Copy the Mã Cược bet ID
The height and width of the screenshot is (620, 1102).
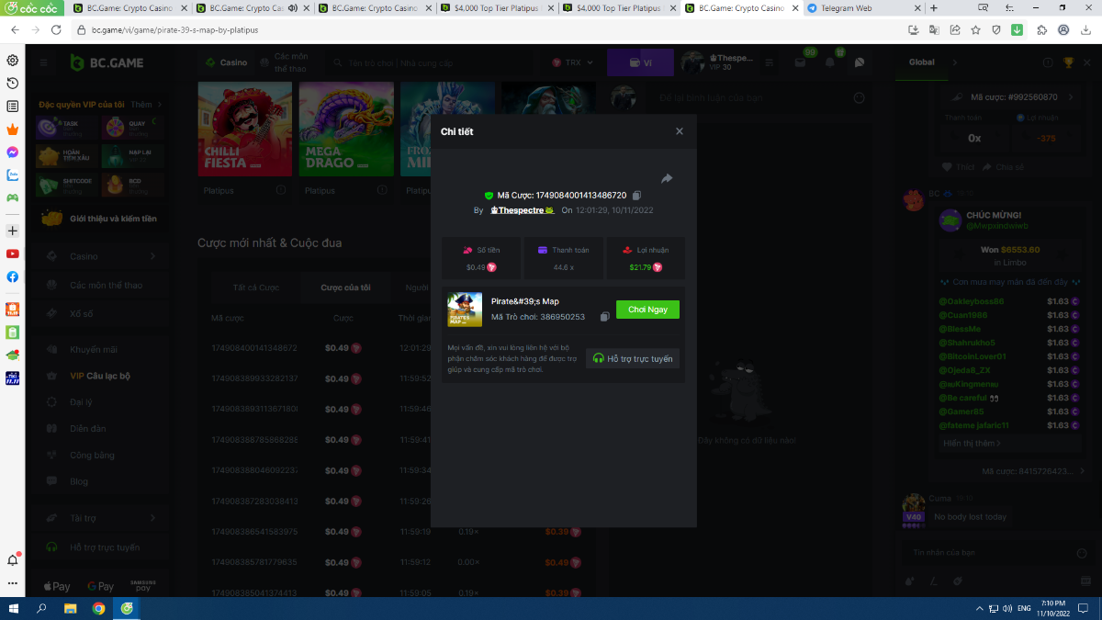tap(636, 196)
